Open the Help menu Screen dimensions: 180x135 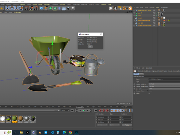(x=109, y=4)
